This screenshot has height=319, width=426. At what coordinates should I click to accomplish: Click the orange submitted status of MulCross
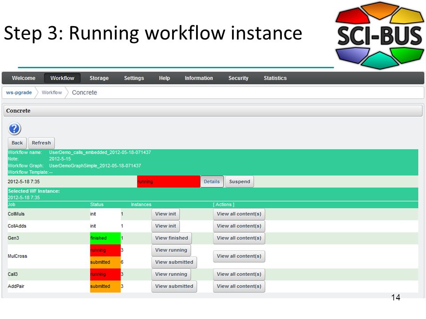click(106, 262)
